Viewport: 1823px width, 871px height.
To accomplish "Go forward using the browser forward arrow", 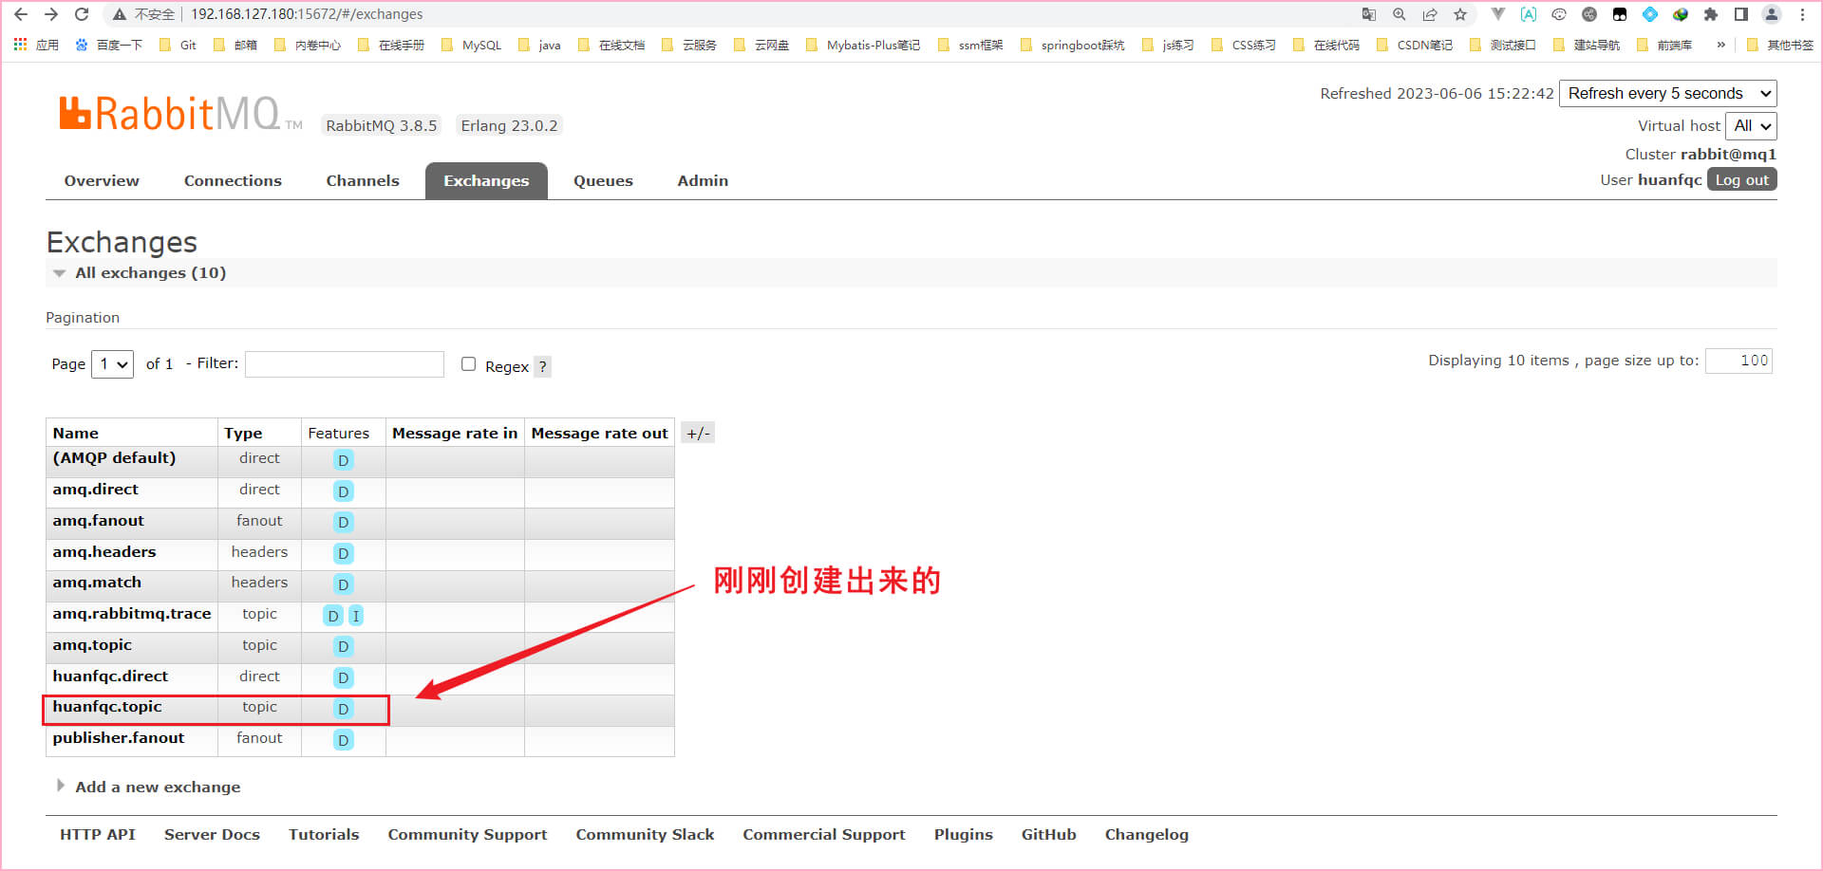I will [x=51, y=14].
